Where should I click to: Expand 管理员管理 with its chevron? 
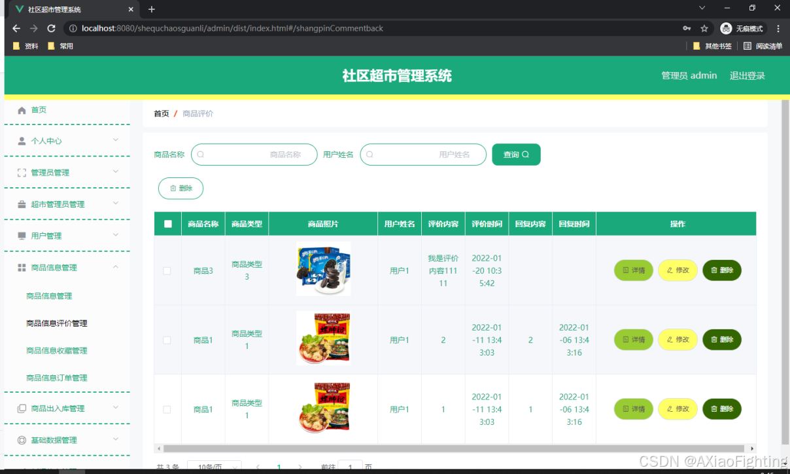tap(116, 172)
